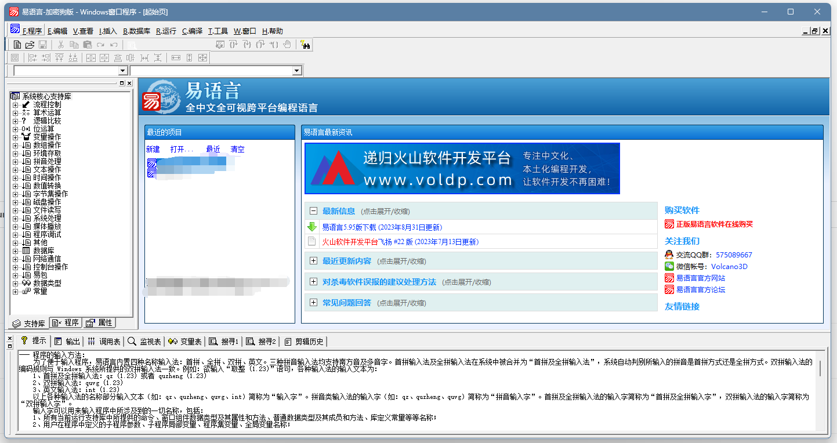Click the WeChat green icon
The height and width of the screenshot is (443, 837).
669,266
